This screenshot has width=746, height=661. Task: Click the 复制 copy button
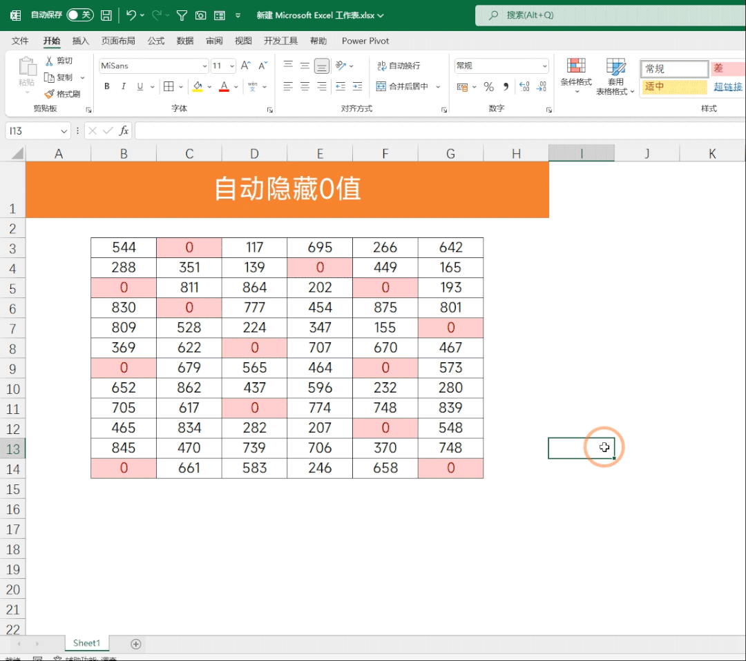pyautogui.click(x=59, y=77)
